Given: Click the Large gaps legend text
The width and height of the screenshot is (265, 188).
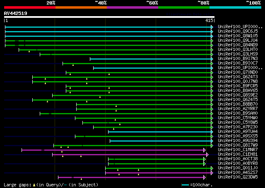Looking at the screenshot, I should click(x=17, y=185).
